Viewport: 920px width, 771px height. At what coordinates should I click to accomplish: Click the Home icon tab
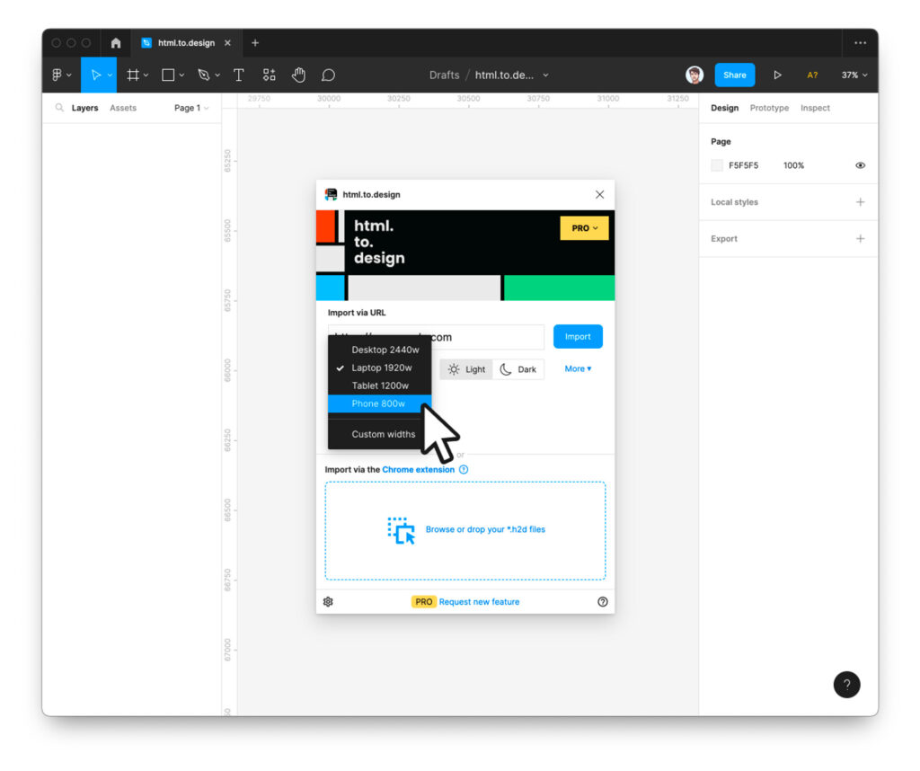[x=115, y=43]
